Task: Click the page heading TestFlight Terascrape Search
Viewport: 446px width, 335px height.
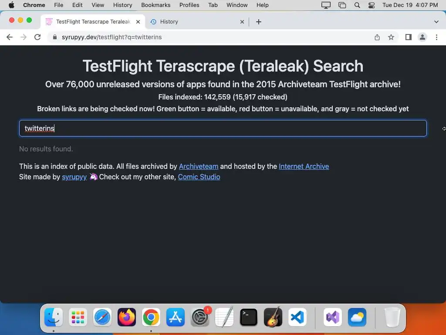Action: click(223, 66)
